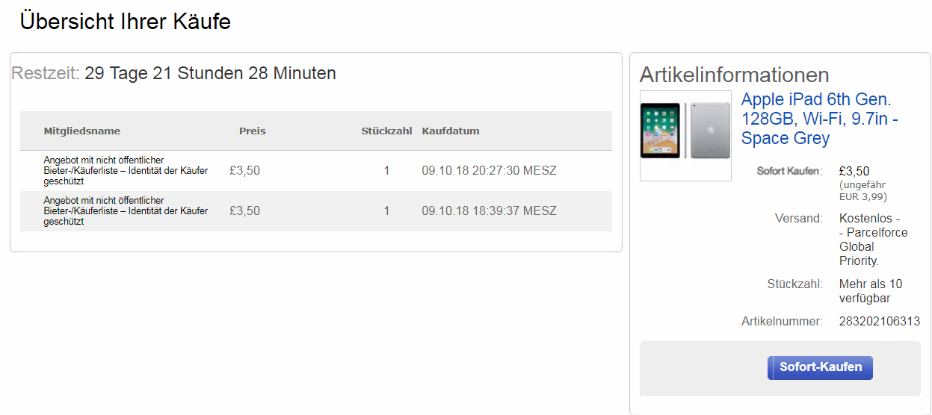The width and height of the screenshot is (932, 415).
Task: Select the purchase row dated 09.10.18 20:27:30
Action: click(x=316, y=171)
